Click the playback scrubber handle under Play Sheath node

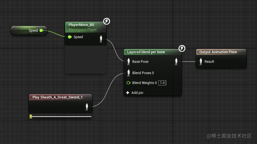[x=31, y=117]
